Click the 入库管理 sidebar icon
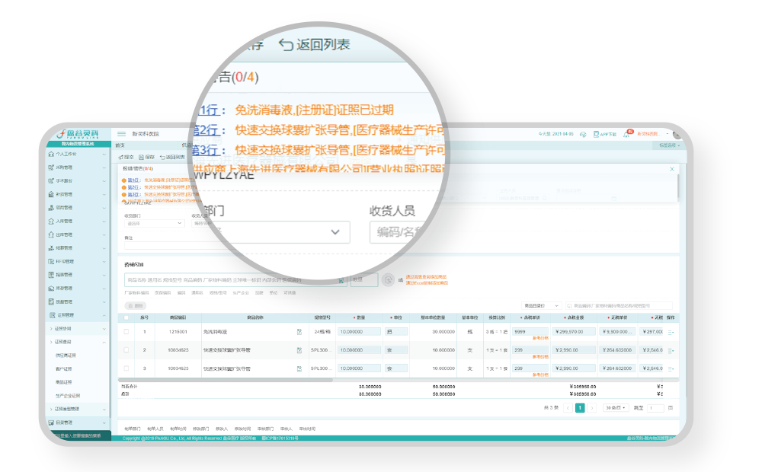762x472 pixels. coord(51,221)
